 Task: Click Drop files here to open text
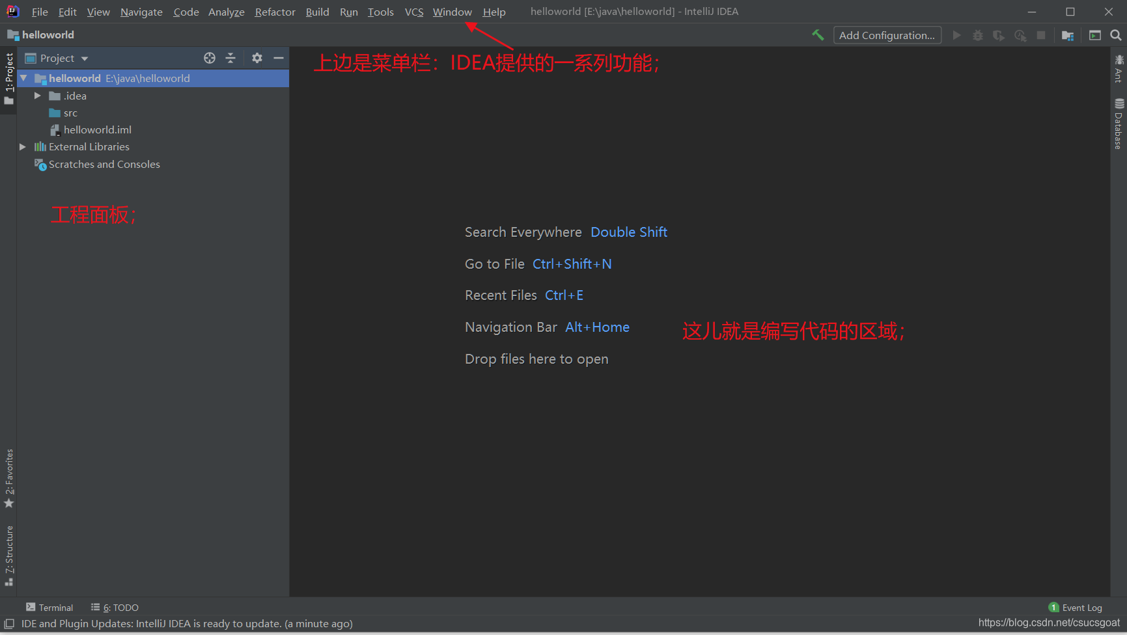click(536, 359)
